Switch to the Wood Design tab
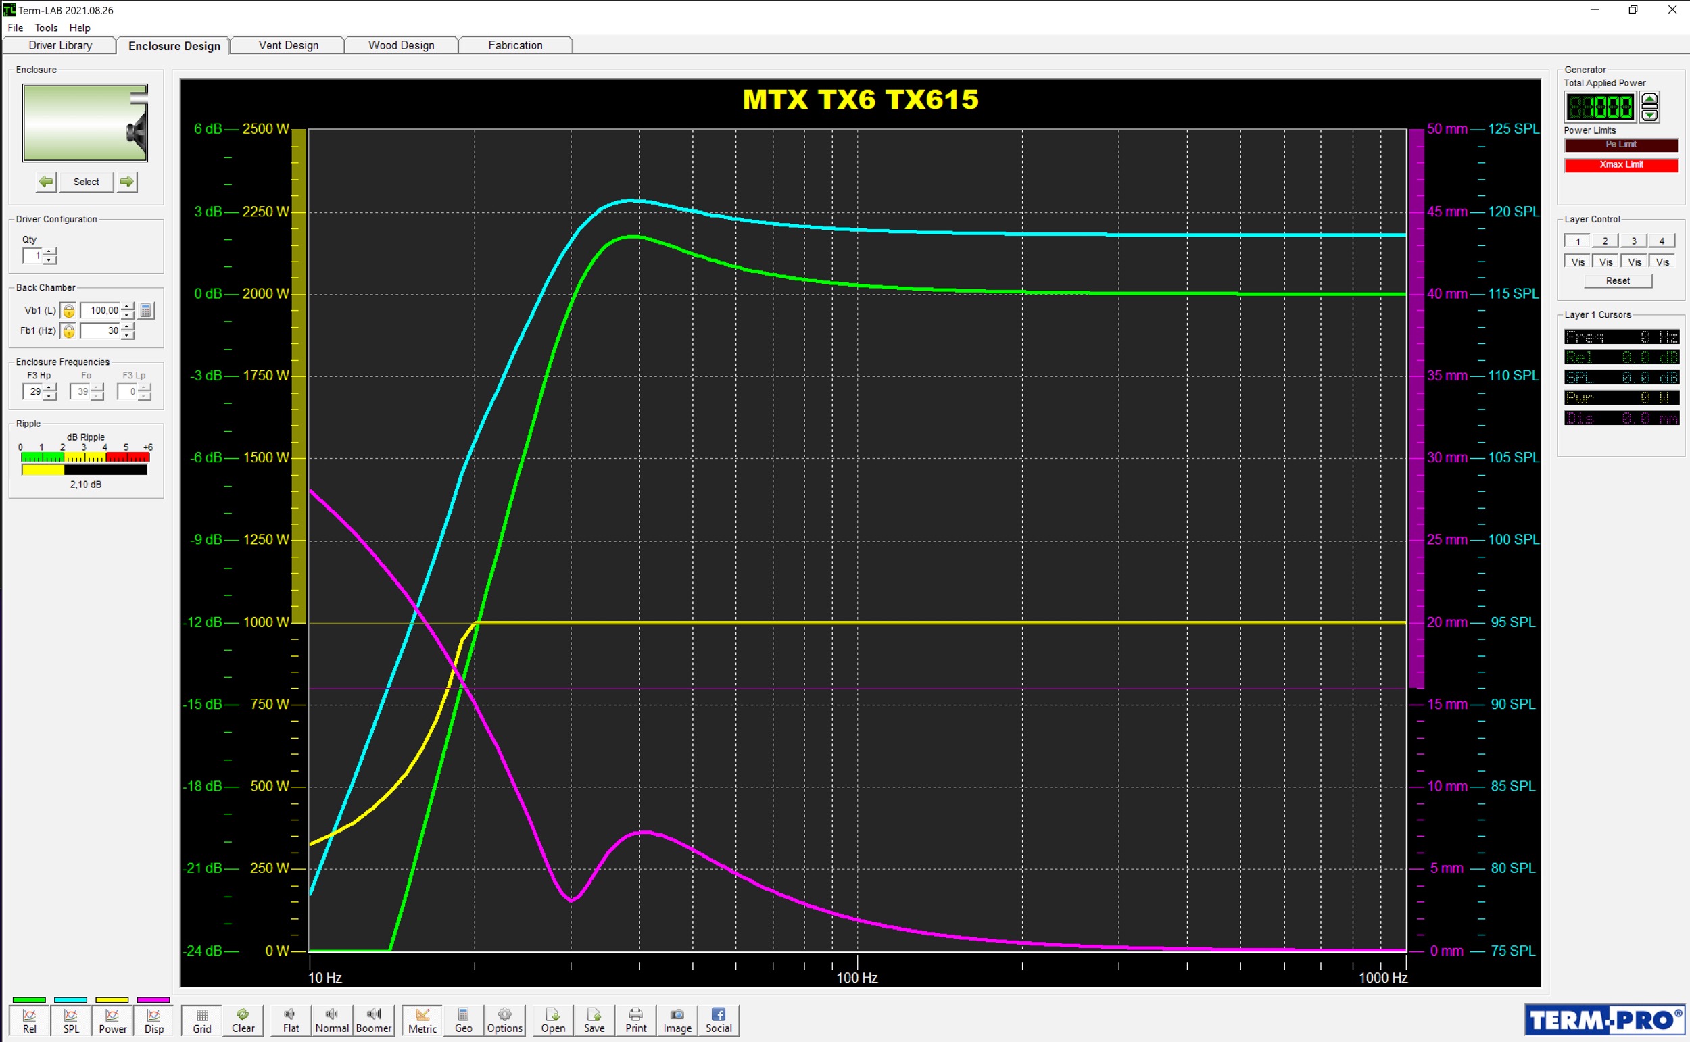Viewport: 1690px width, 1042px height. (x=400, y=45)
